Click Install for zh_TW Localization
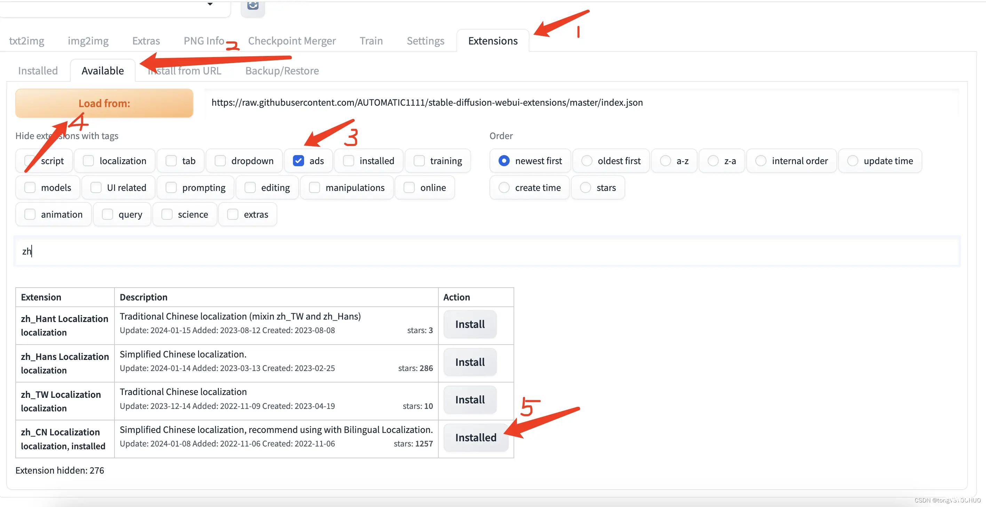This screenshot has height=507, width=986. (x=470, y=399)
